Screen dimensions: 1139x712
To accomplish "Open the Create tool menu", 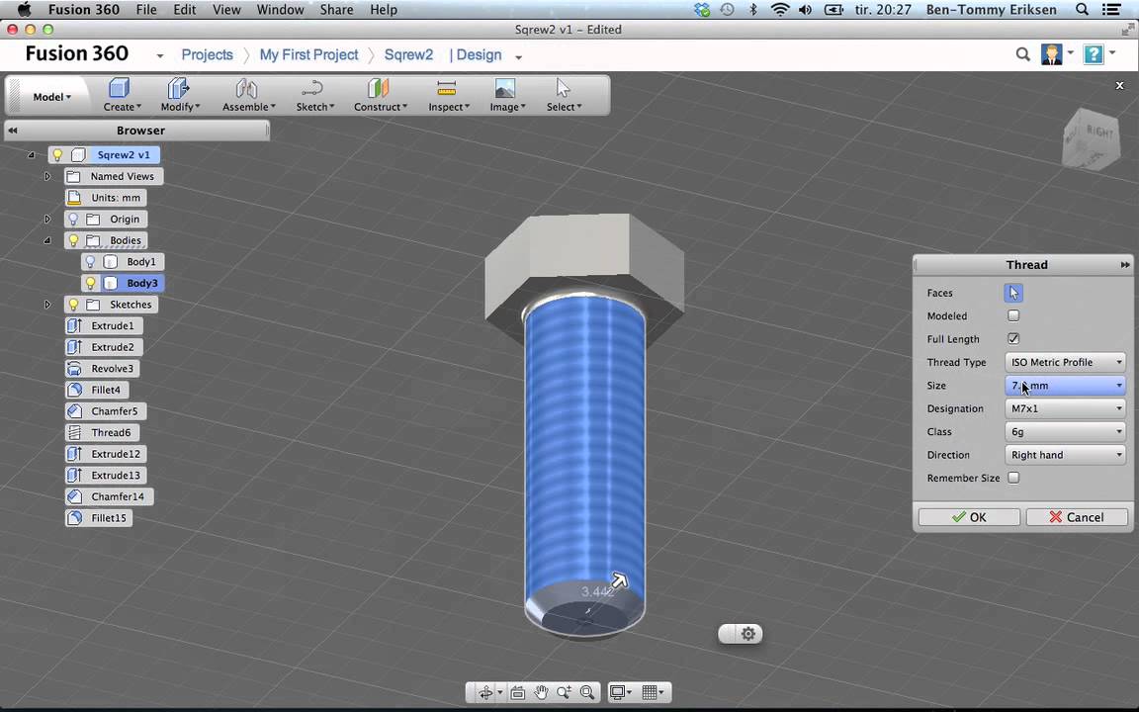I will 122,95.
